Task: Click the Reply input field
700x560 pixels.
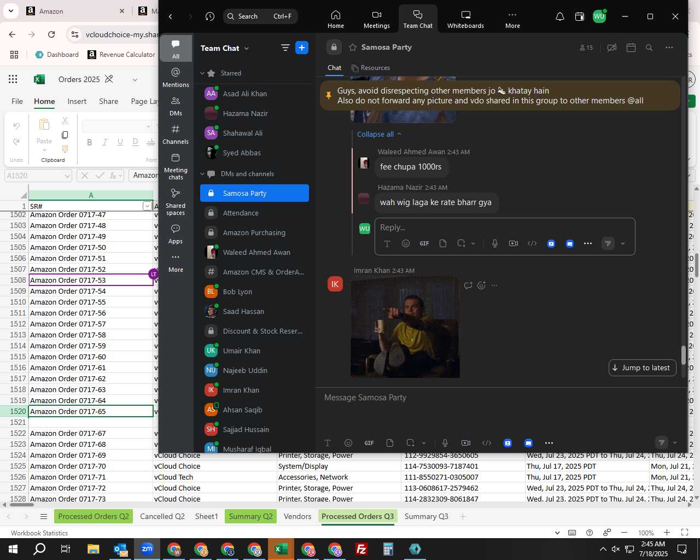Action: (504, 227)
